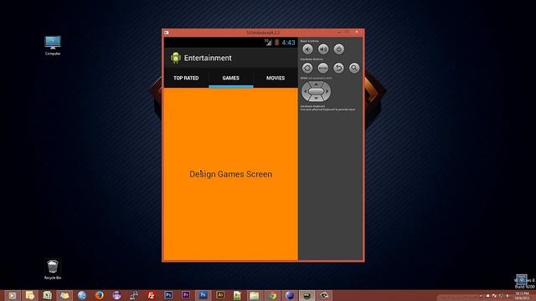This screenshot has width=536, height=301.
Task: Click the battery status icon
Action: (x=276, y=43)
